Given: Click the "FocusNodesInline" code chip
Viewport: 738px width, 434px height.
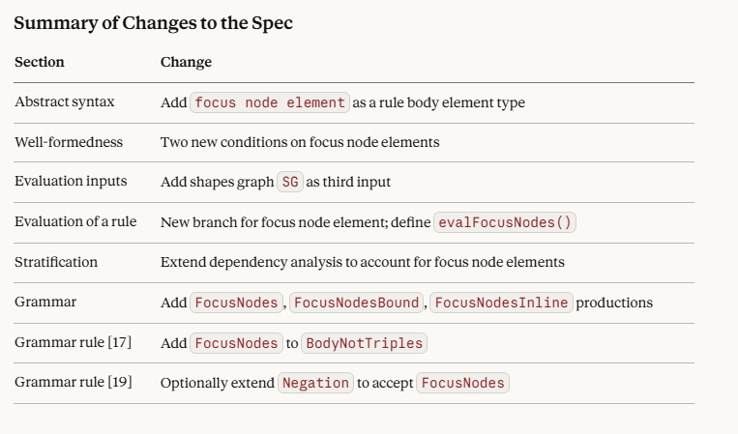Looking at the screenshot, I should 501,303.
